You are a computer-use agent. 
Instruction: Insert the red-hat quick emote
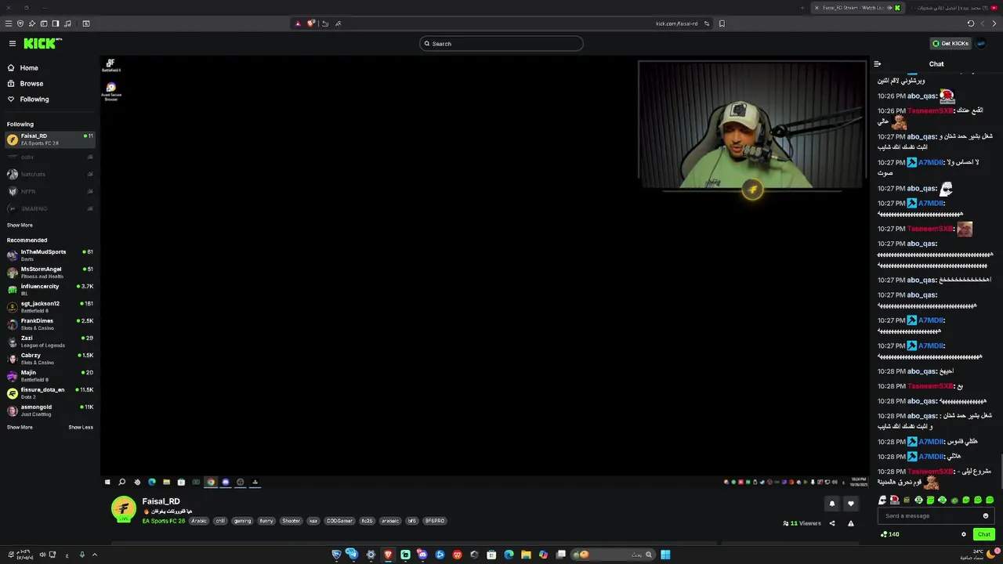click(x=895, y=500)
